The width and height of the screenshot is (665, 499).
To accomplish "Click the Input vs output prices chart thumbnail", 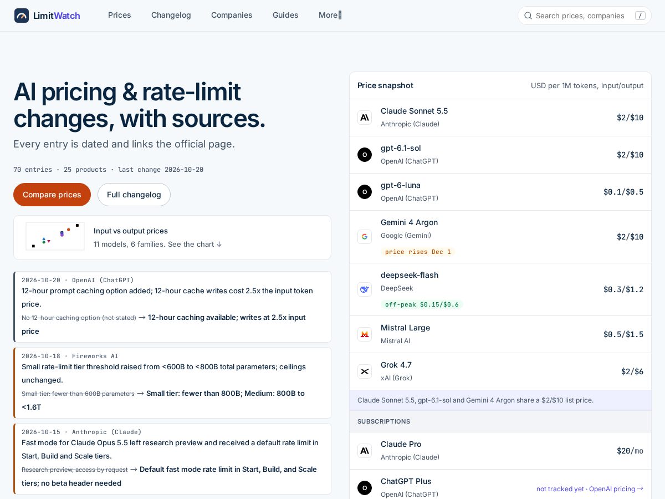I will [55, 236].
